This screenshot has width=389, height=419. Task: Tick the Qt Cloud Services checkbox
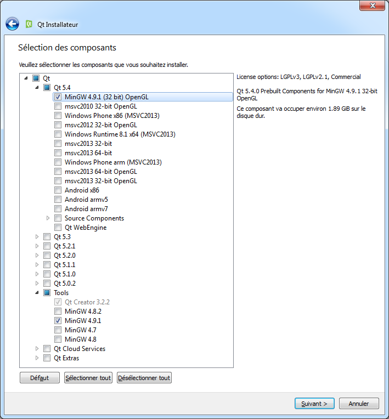coord(47,349)
